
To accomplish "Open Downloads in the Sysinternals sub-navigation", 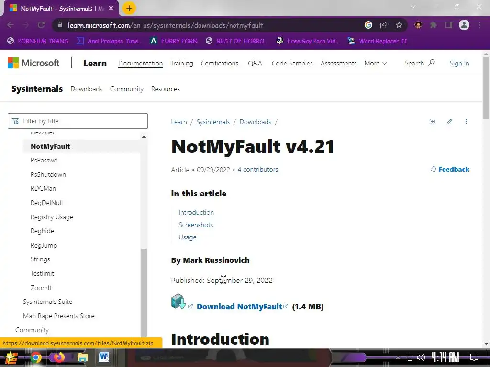I will click(86, 89).
